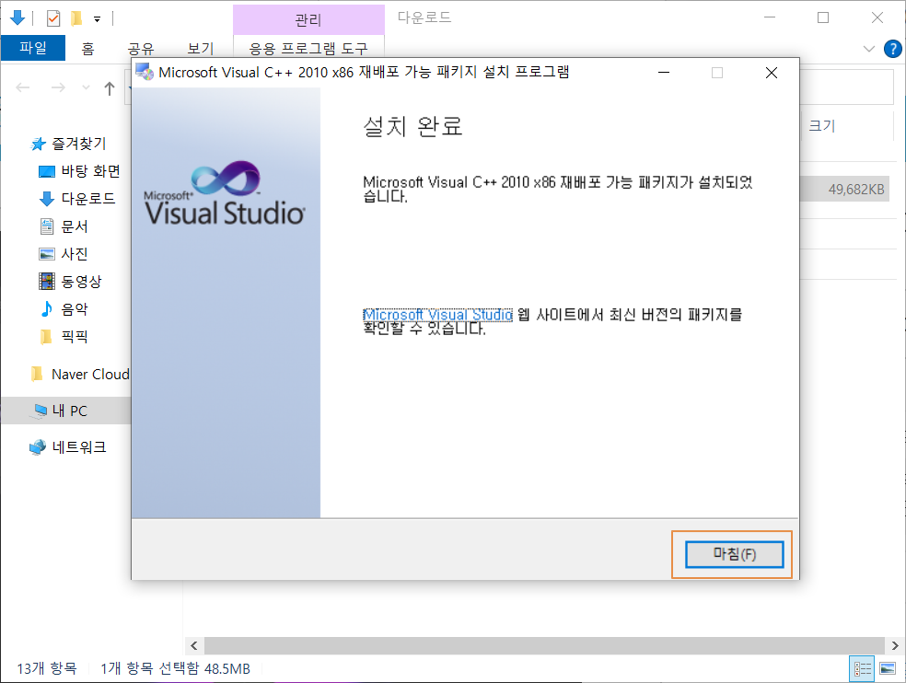Minimize the Visual C++ installer dialog
906x683 pixels.
[x=664, y=73]
